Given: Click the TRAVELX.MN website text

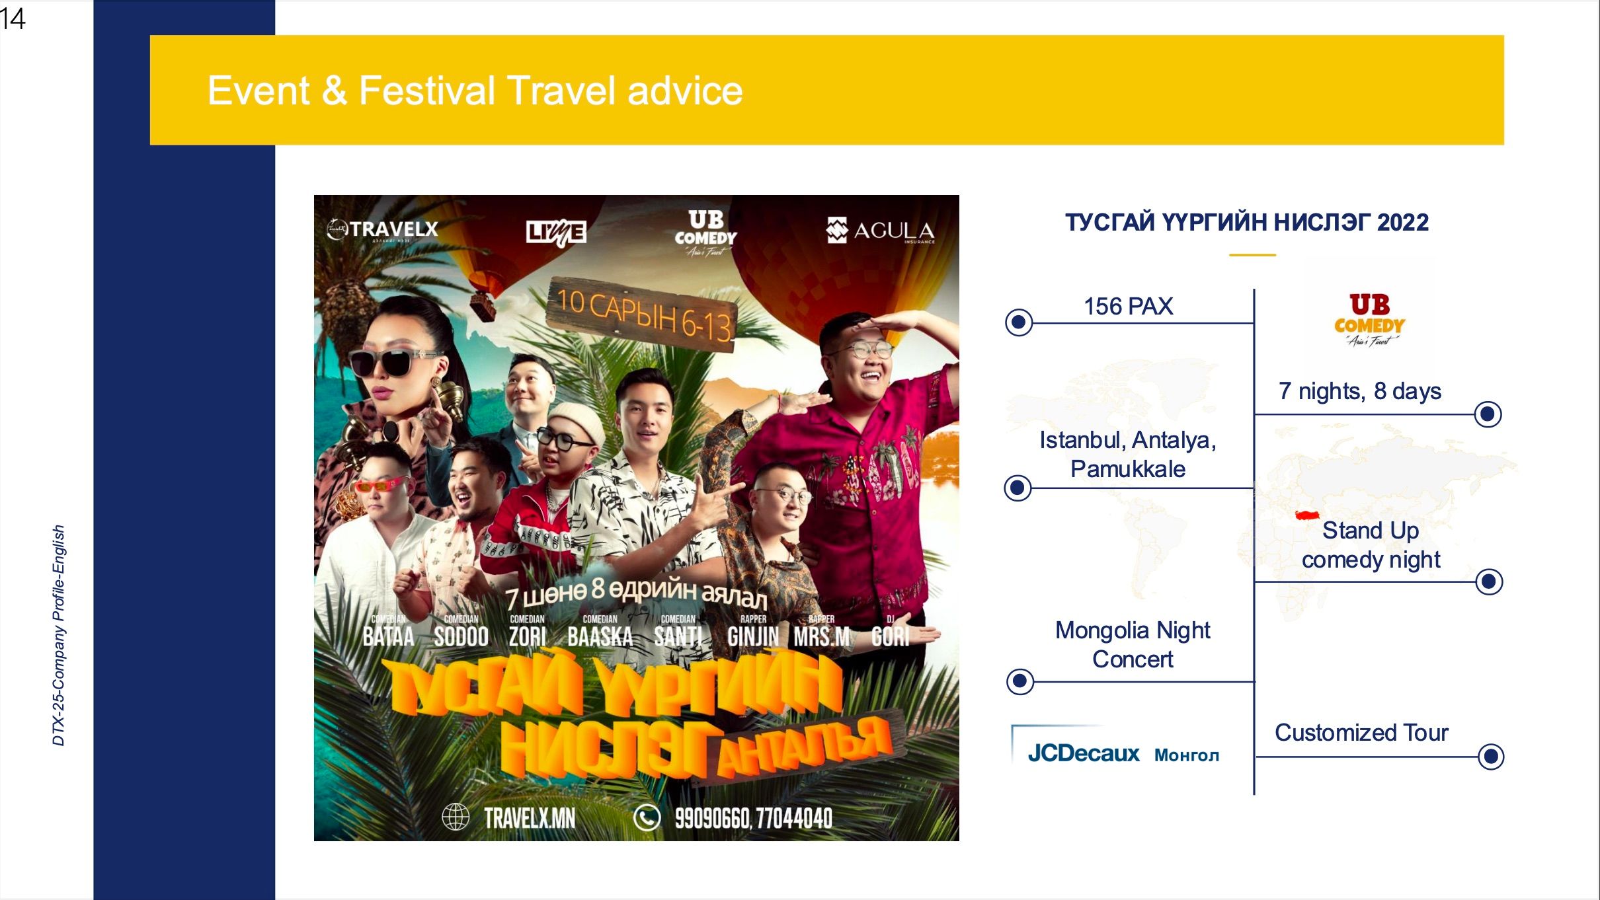Looking at the screenshot, I should [530, 818].
